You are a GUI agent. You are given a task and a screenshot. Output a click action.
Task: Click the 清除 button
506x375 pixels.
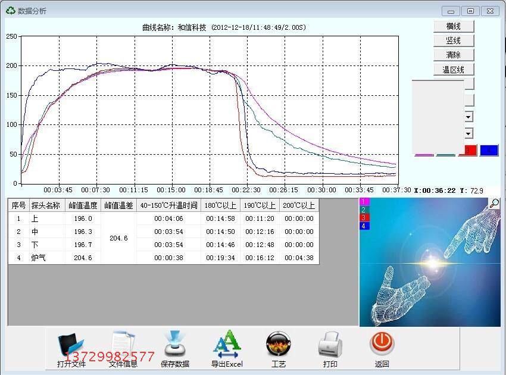coord(454,55)
